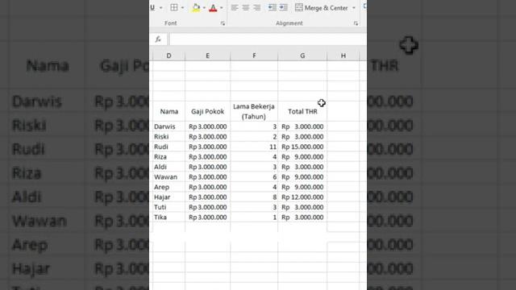The height and width of the screenshot is (290, 516).
Task: Click name cell Aldi
Action: click(169, 167)
